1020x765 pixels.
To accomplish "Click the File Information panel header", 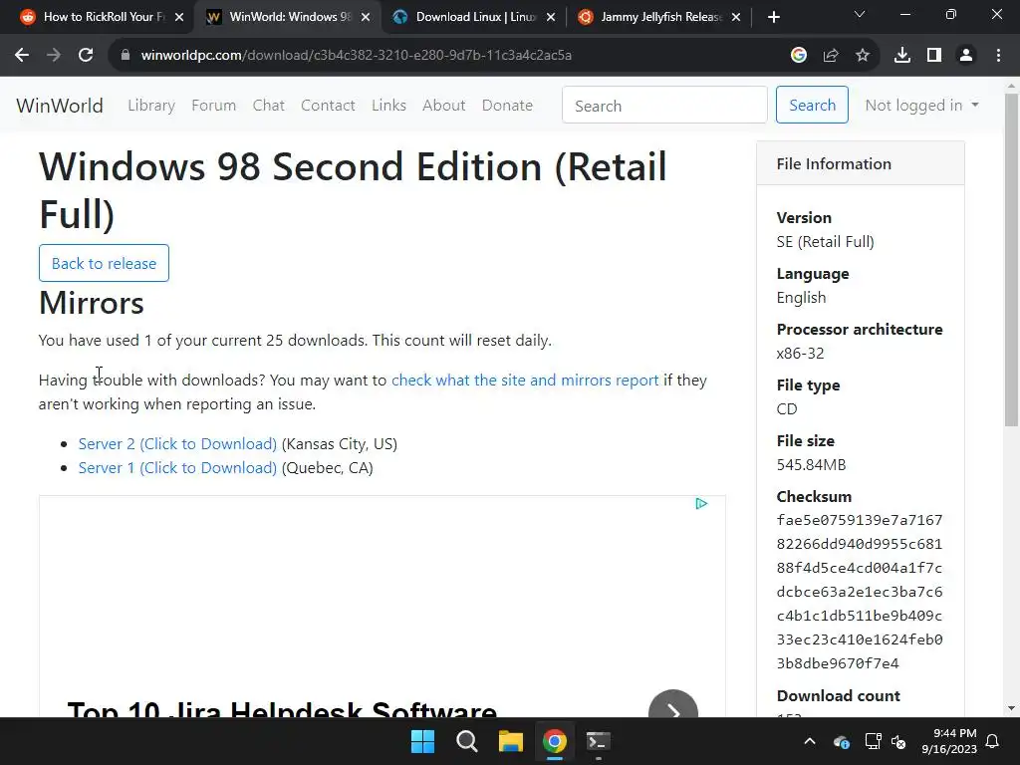I will [x=861, y=164].
